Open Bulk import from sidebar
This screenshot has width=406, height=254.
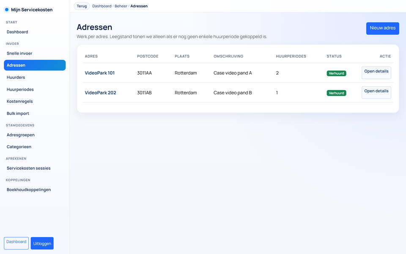point(18,113)
